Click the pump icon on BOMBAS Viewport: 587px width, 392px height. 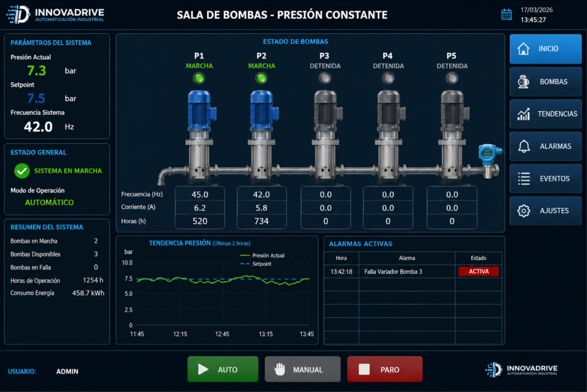[x=523, y=81]
